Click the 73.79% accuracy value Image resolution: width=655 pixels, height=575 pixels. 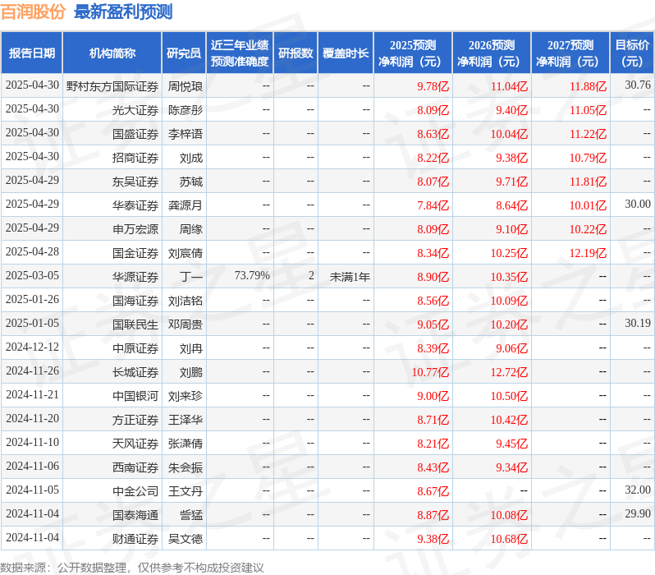click(252, 275)
